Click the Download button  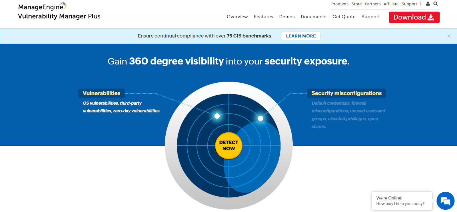[x=414, y=17]
